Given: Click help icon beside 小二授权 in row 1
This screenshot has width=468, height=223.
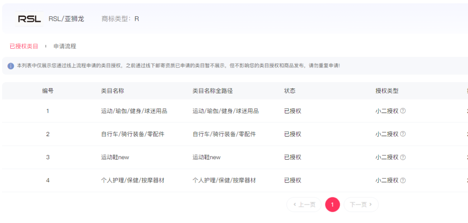Looking at the screenshot, I should [403, 111].
